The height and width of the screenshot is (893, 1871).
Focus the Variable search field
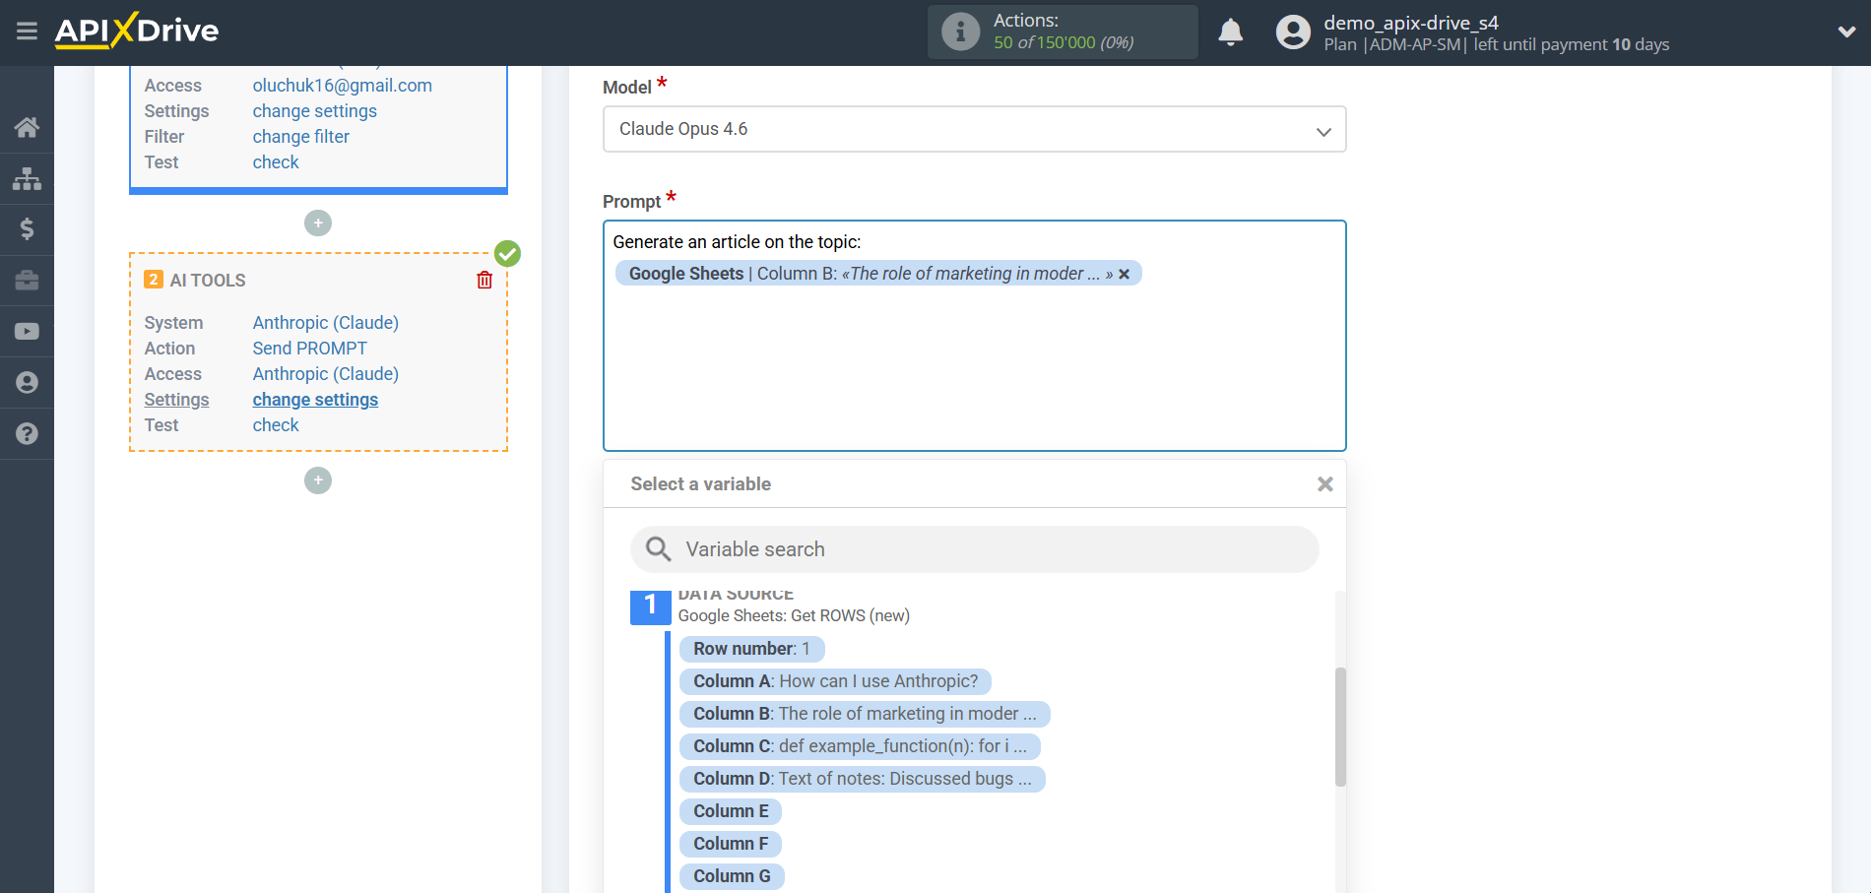pos(974,549)
